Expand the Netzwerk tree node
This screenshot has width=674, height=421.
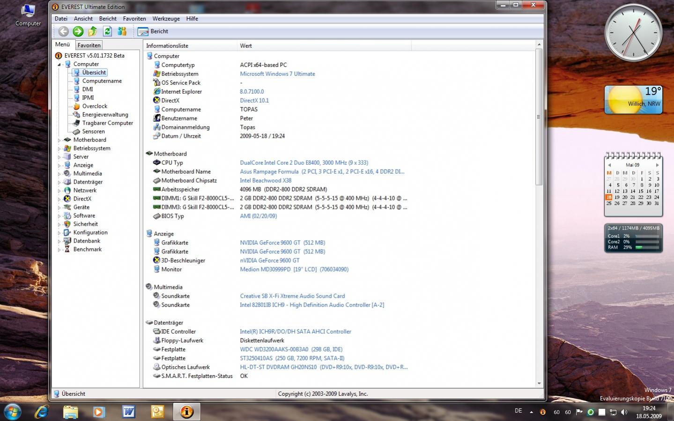59,191
